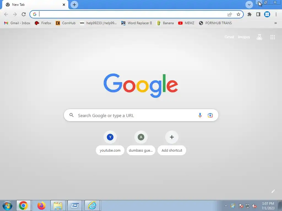The width and height of the screenshot is (282, 211).
Task: Open the Chrome profile avatar
Action: click(267, 14)
